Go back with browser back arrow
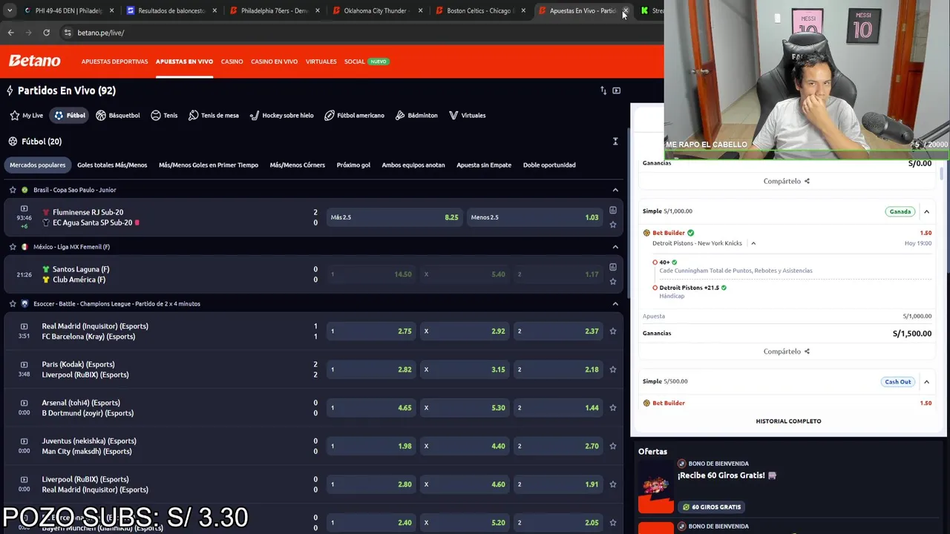 point(10,33)
